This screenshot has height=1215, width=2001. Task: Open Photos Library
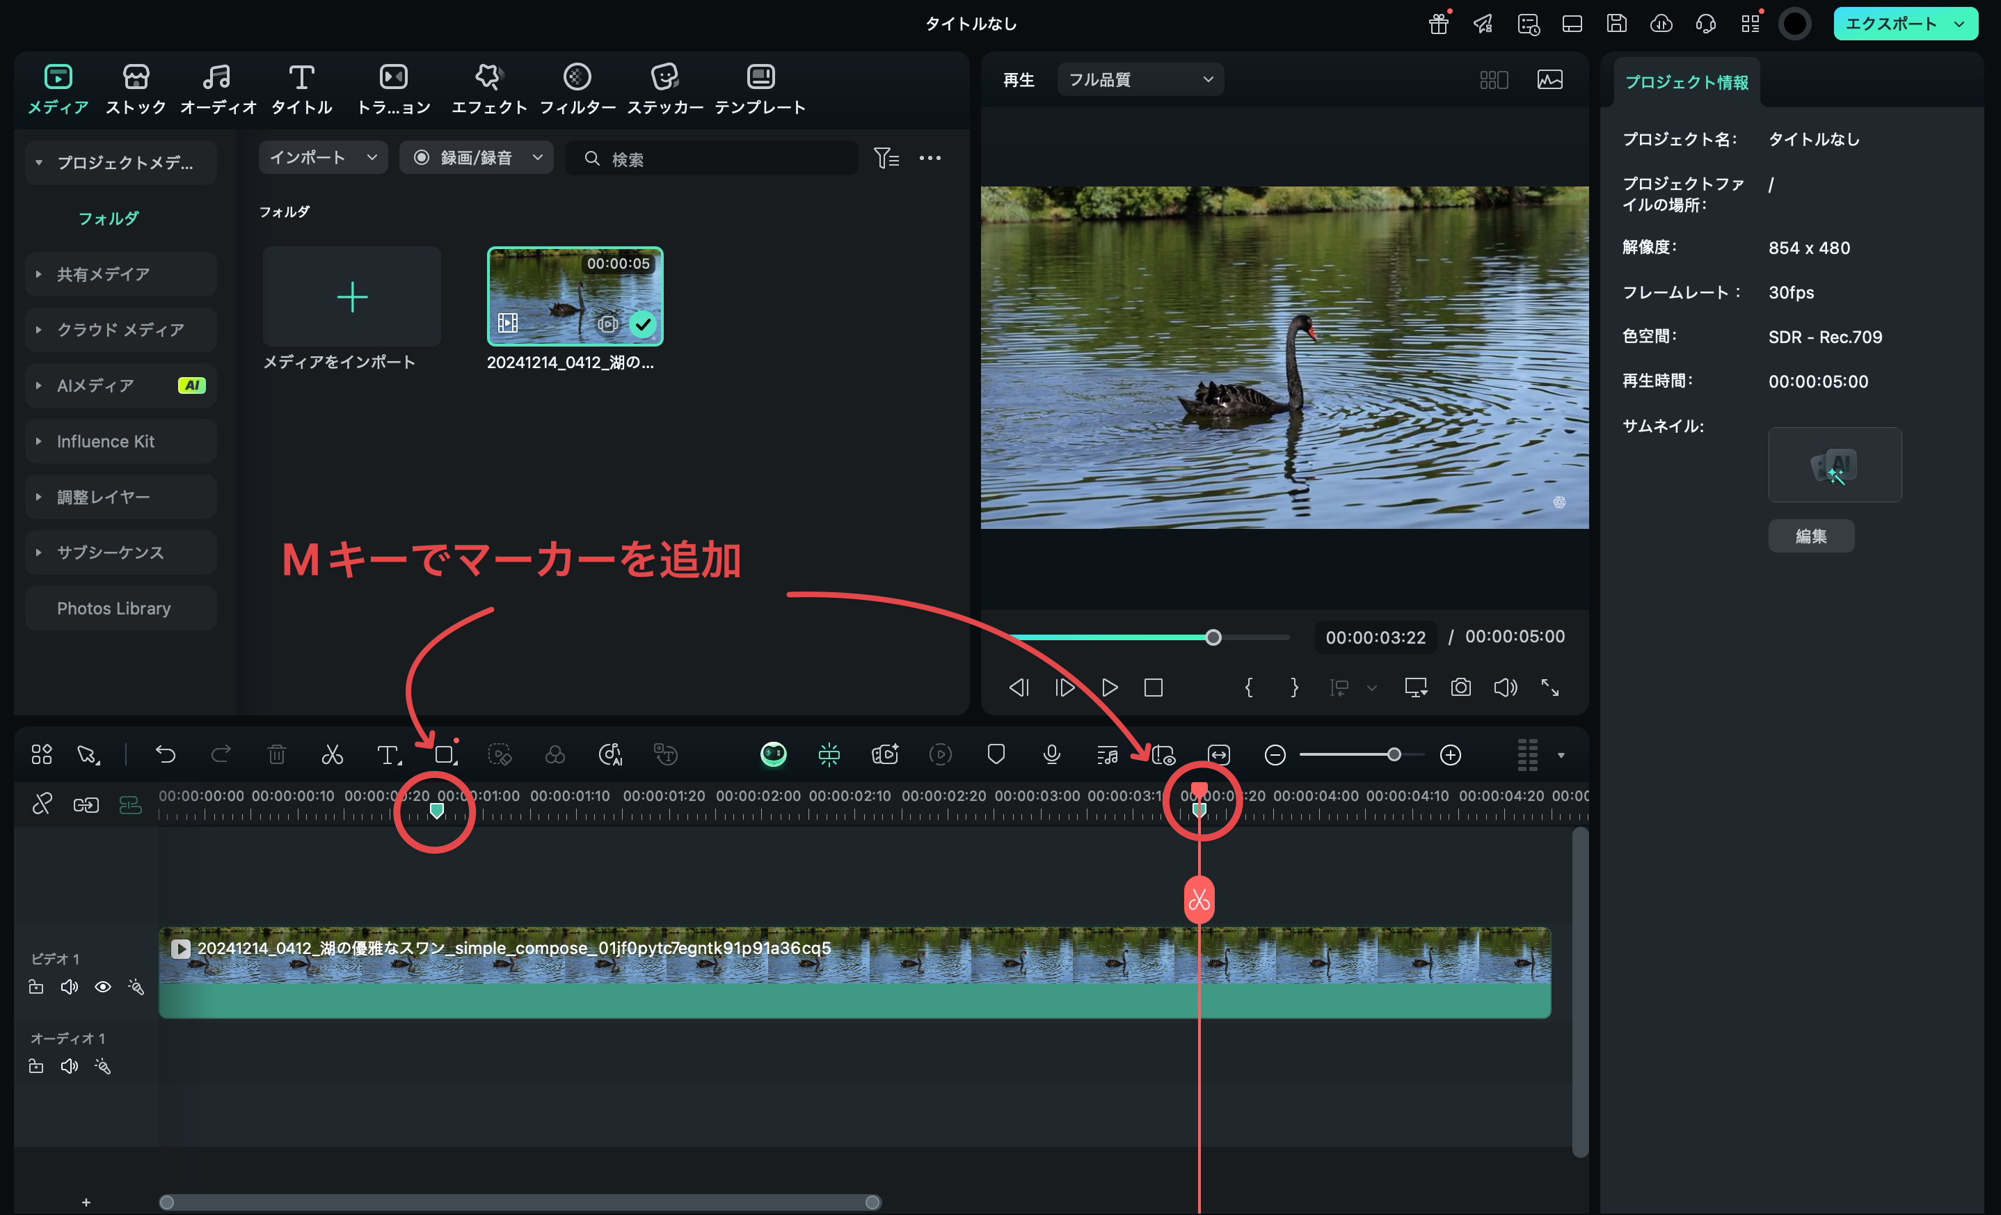point(121,608)
